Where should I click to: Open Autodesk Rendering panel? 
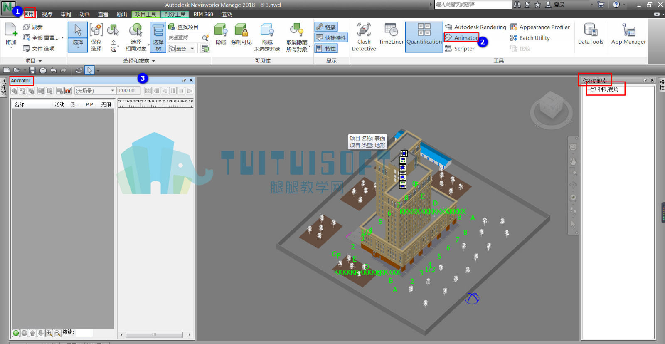coord(476,27)
